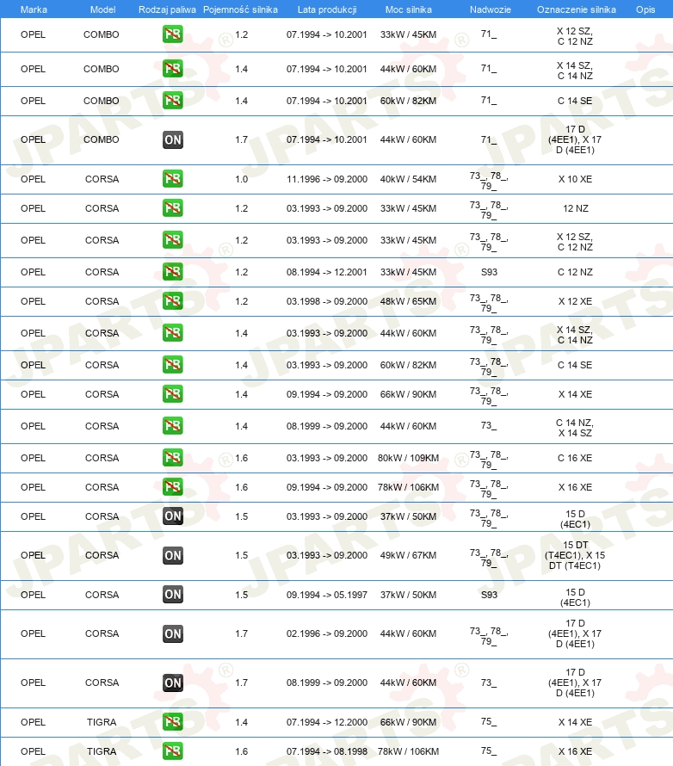Viewport: 673px width, 766px height.
Task: Select production dates 11.1996 -> 09.2000
Action: pos(327,179)
